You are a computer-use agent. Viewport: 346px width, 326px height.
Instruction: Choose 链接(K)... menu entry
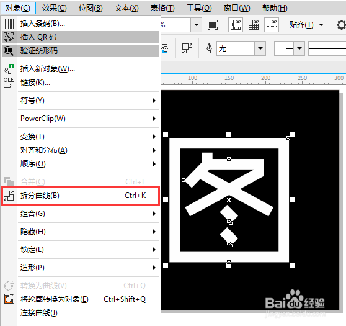(x=81, y=83)
